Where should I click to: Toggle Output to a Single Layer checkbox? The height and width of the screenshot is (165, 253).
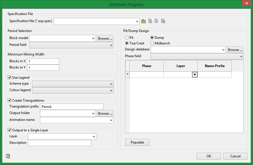click(x=10, y=130)
